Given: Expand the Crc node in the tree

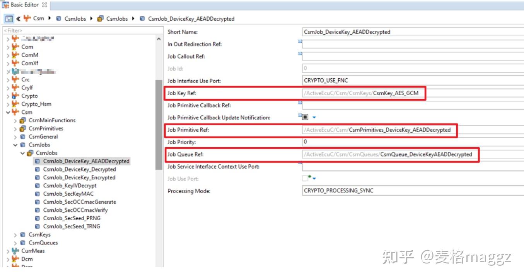Looking at the screenshot, I should pyautogui.click(x=8, y=80).
